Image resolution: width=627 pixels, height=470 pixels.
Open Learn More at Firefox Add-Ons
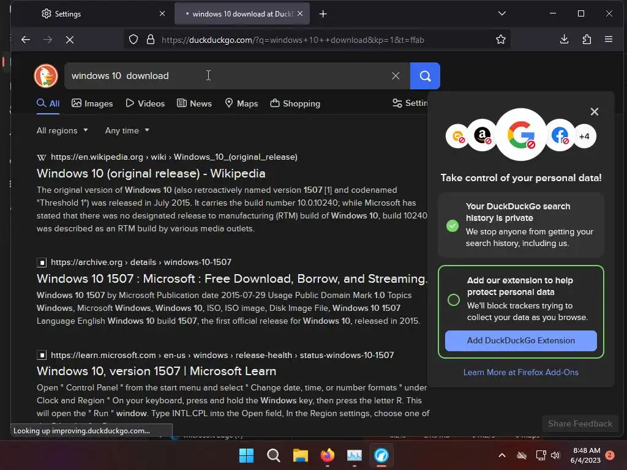[x=520, y=372]
